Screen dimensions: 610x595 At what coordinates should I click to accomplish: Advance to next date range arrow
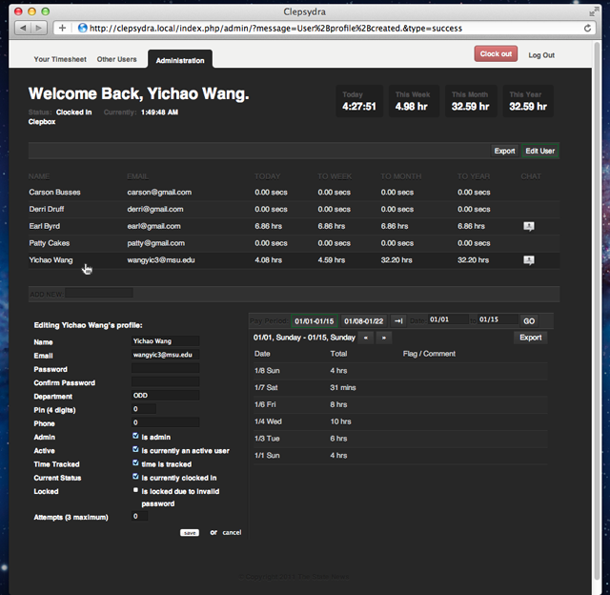pos(384,338)
